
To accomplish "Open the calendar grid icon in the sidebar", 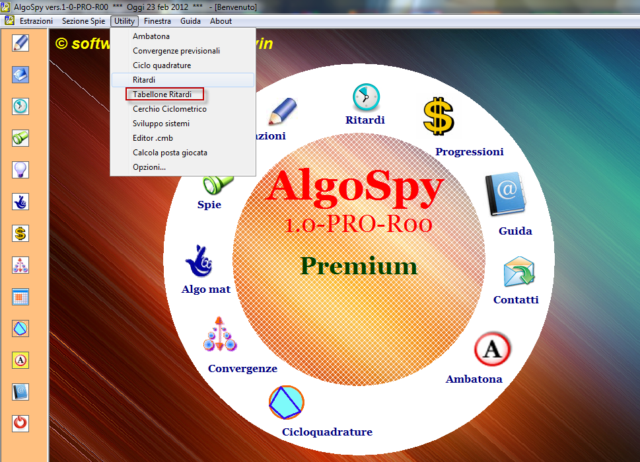I will pos(20,297).
